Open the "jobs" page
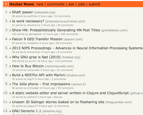143x115 pixels. tap(82, 4)
